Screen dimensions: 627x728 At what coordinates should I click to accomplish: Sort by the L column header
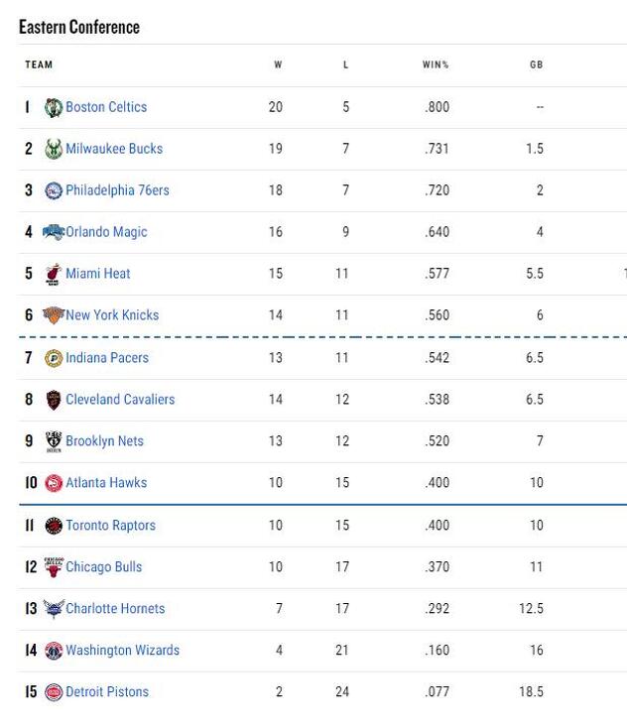click(x=345, y=64)
